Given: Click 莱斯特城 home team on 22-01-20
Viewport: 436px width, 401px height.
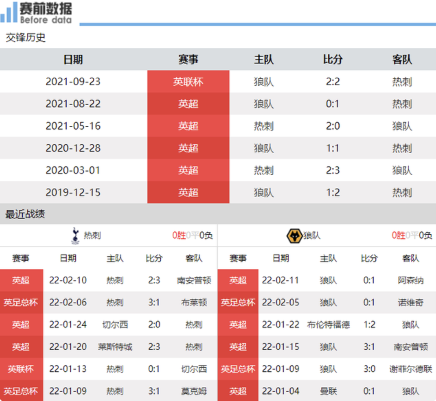Looking at the screenshot, I should (x=115, y=347).
